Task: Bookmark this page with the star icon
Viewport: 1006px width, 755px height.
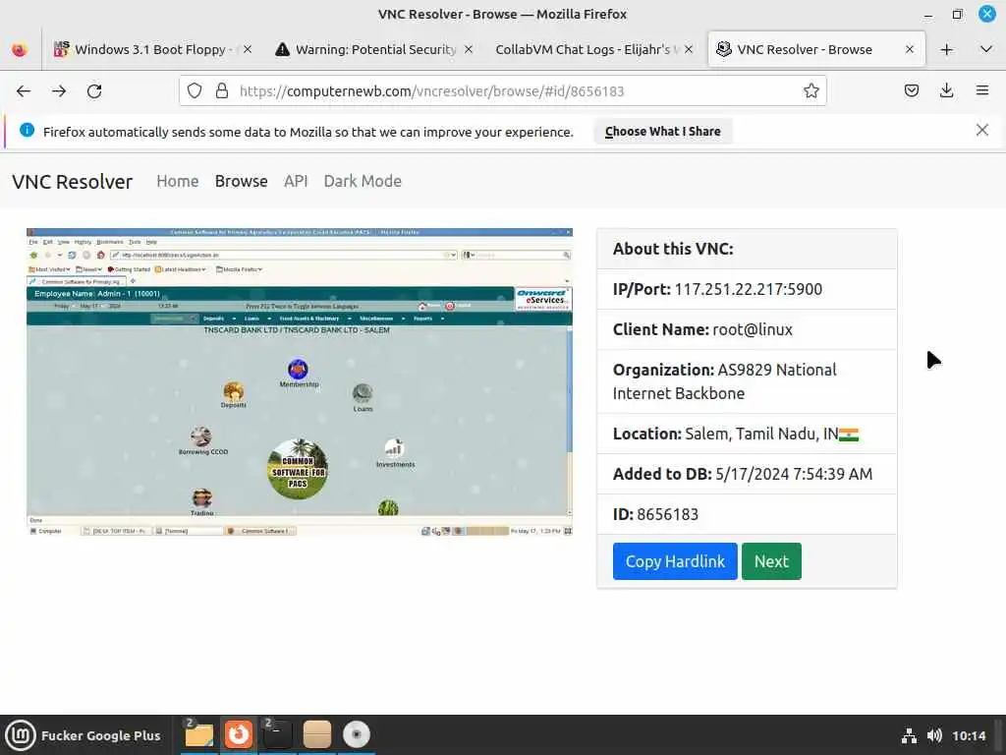Action: (x=810, y=91)
